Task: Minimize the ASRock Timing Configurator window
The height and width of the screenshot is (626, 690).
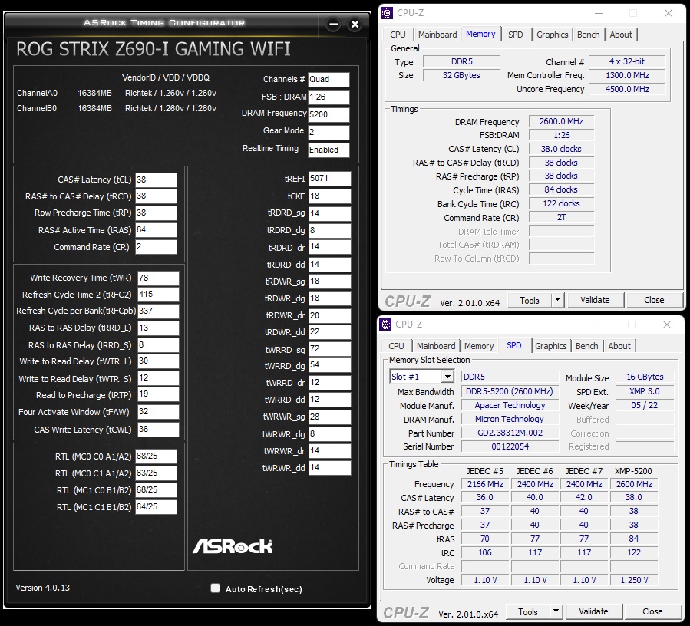Action: click(334, 25)
